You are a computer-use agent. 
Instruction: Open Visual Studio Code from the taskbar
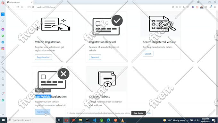(x=94, y=120)
